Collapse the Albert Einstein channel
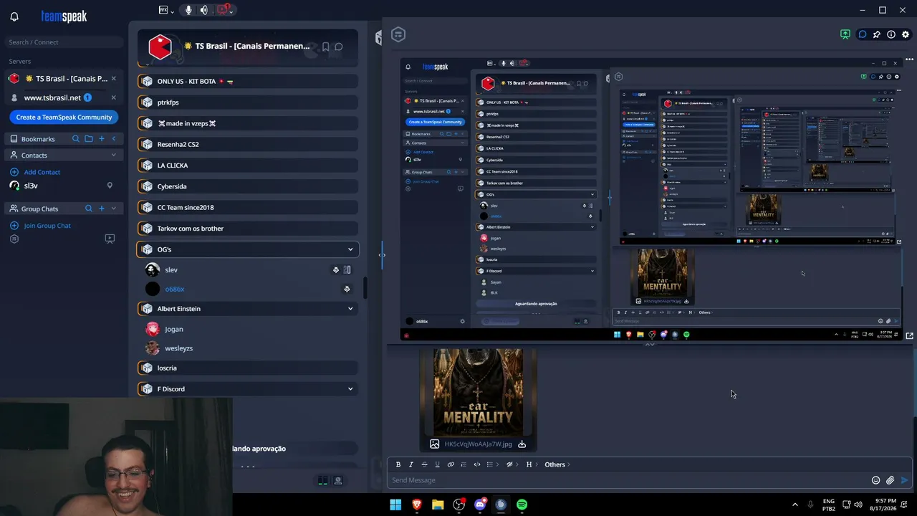 click(x=350, y=309)
